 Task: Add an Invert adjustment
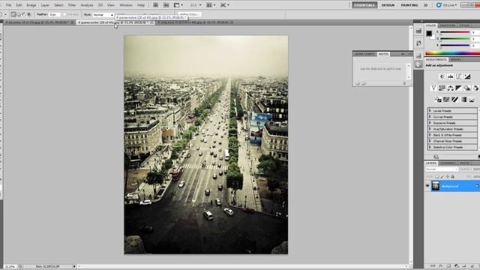(x=438, y=100)
